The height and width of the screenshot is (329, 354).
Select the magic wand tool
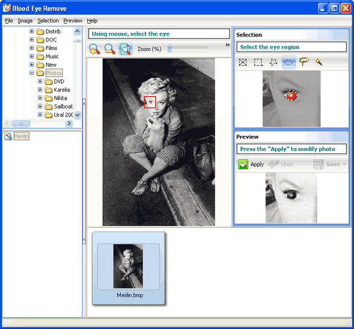tap(319, 62)
